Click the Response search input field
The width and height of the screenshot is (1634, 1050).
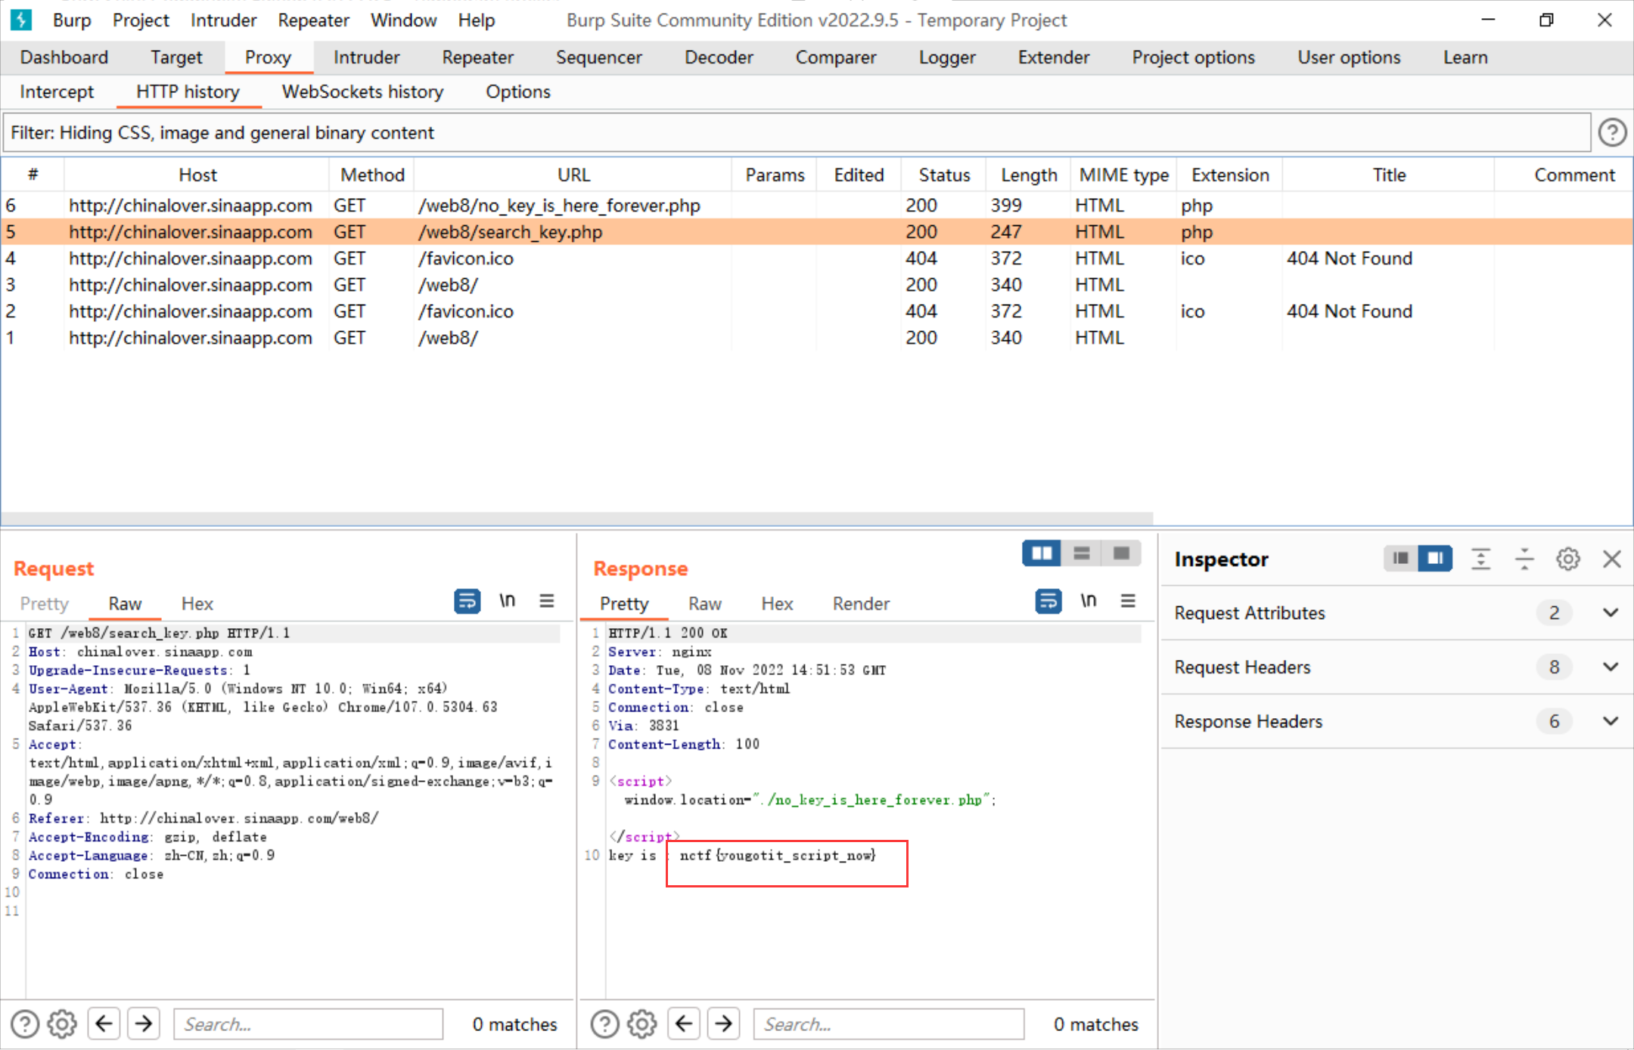(888, 1024)
